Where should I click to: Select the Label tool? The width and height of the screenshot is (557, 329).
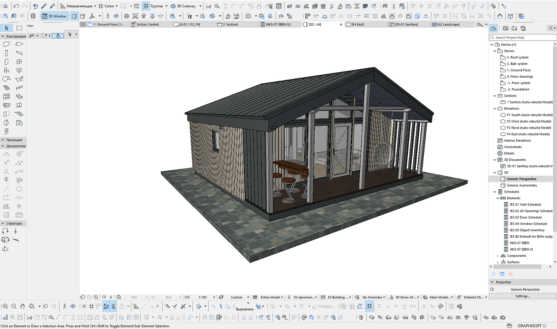pos(19,171)
